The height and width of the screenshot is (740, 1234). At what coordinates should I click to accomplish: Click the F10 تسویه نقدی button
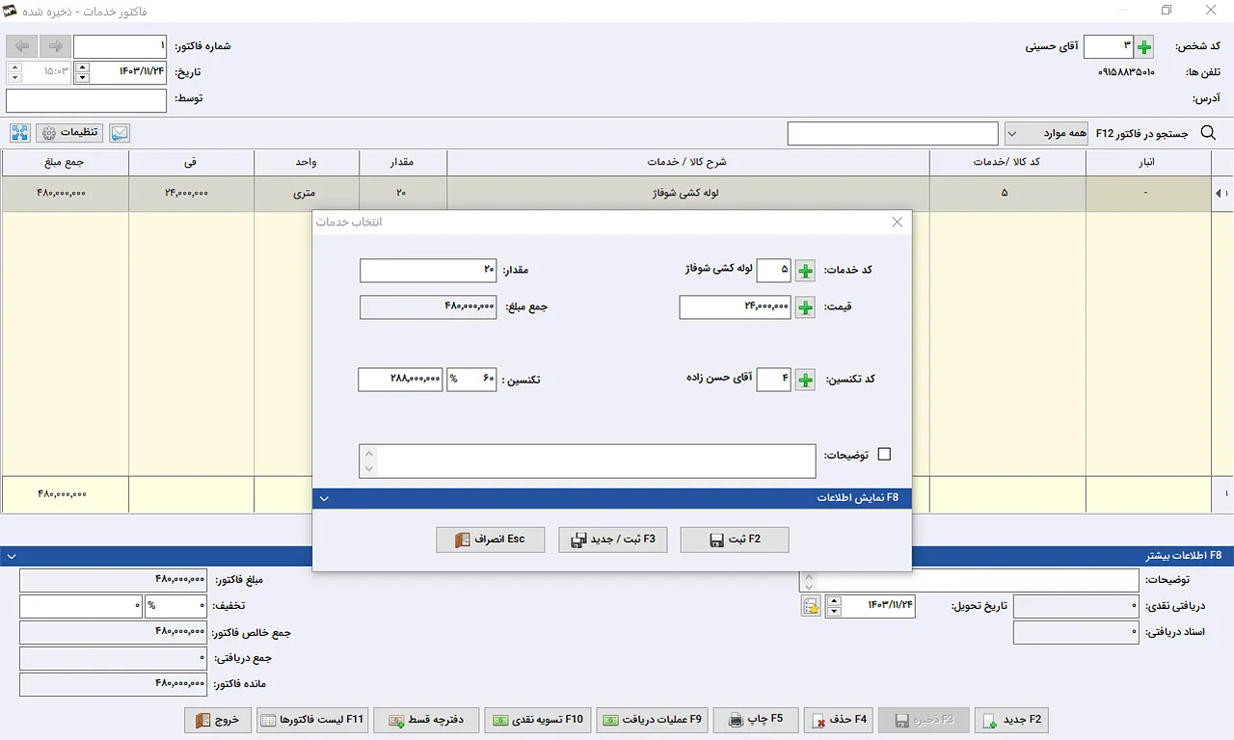tap(537, 720)
